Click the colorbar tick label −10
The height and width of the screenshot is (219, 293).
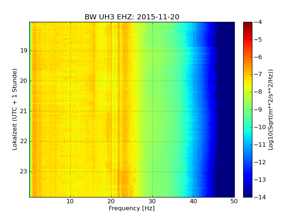click(x=260, y=127)
